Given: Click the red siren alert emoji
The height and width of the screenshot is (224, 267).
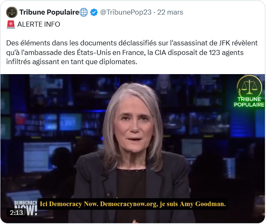Looking at the screenshot, I should pyautogui.click(x=11, y=24).
